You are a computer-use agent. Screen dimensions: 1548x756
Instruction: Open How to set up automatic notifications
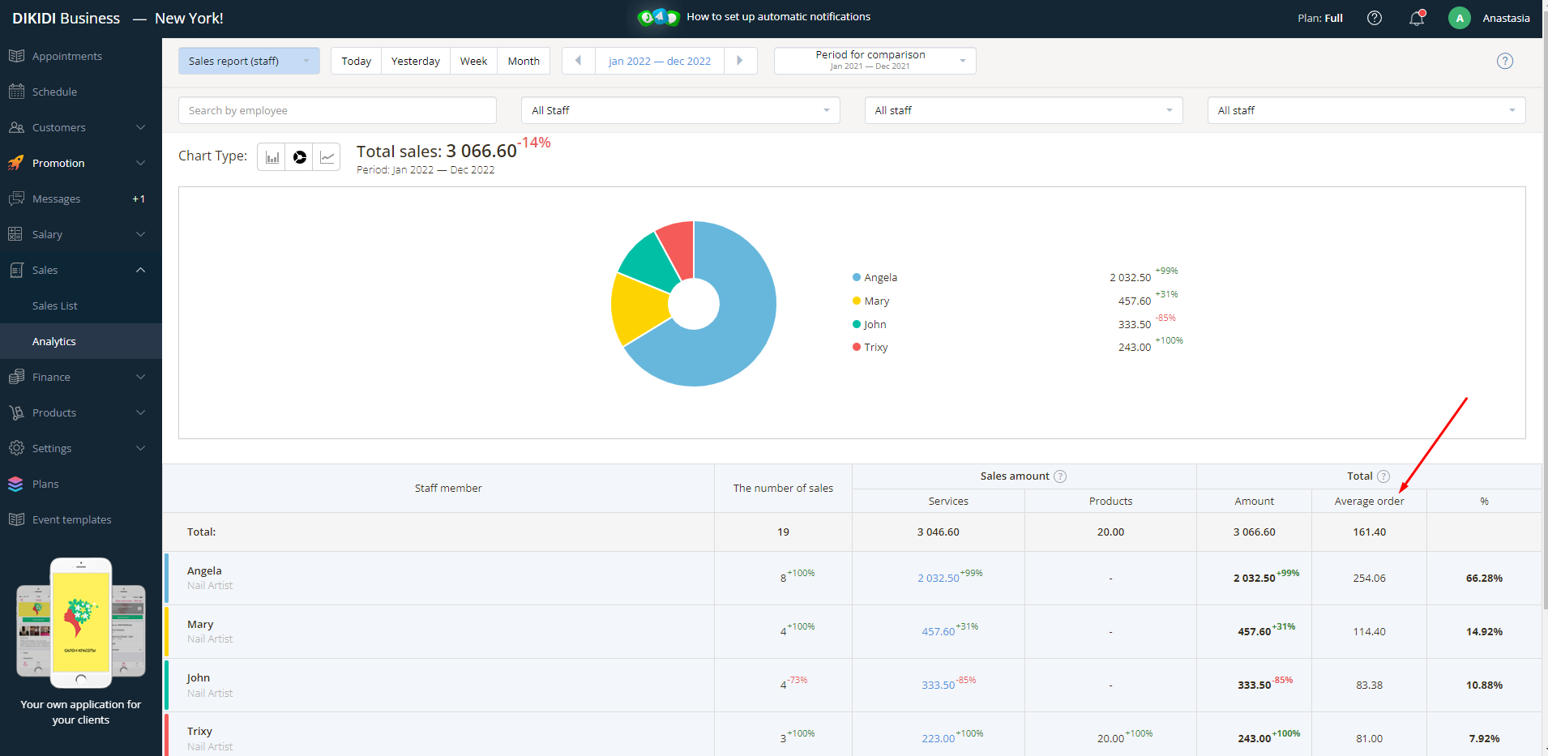pos(779,17)
